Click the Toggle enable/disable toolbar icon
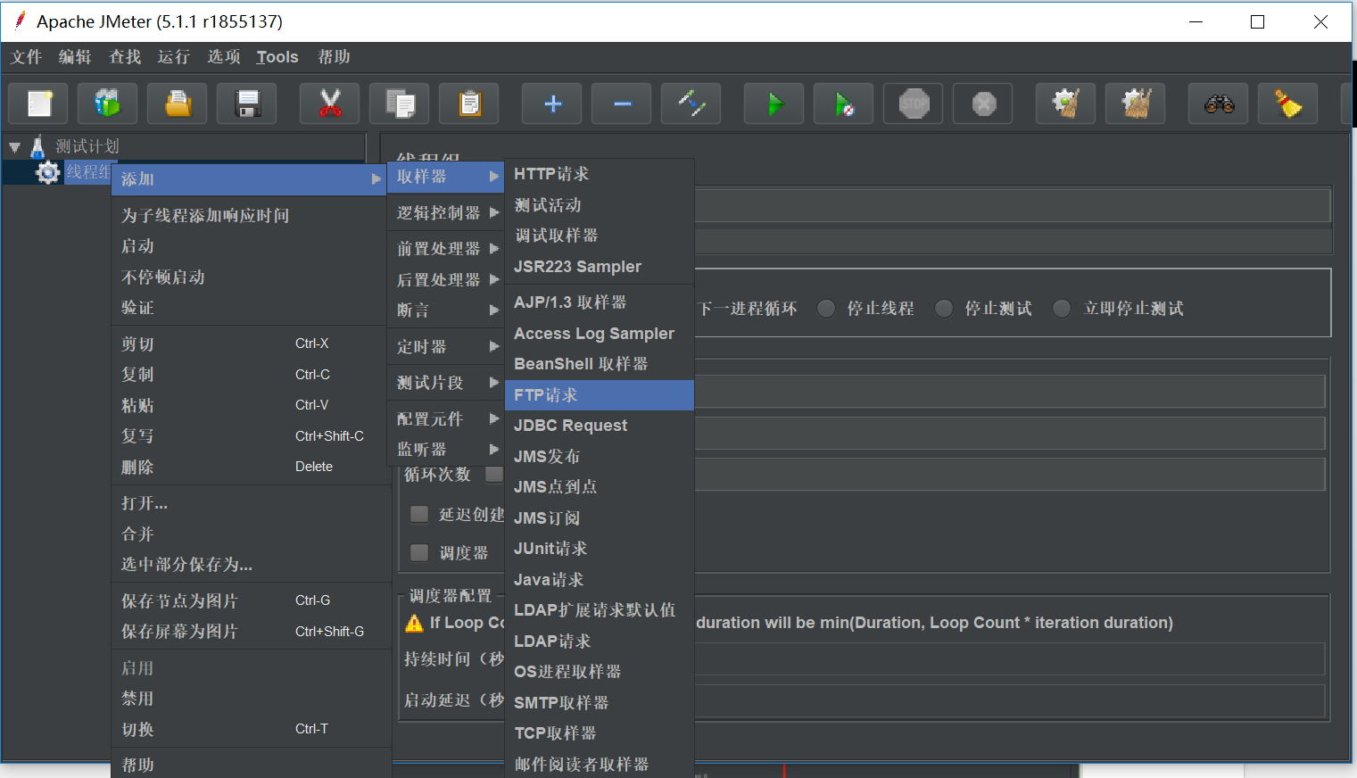This screenshot has width=1357, height=778. 691,104
